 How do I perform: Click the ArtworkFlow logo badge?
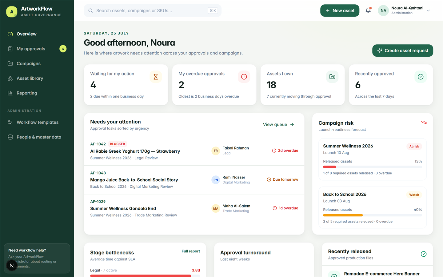coord(12,12)
